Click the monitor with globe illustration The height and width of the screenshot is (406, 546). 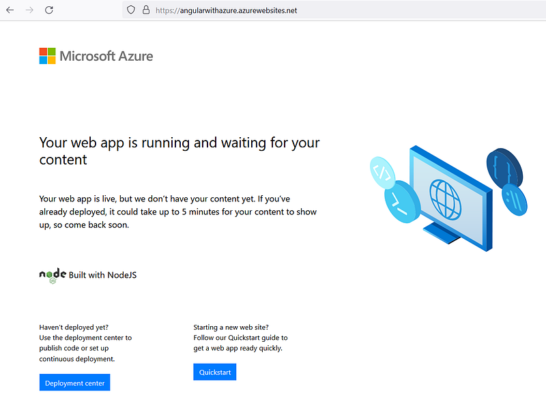[451, 198]
